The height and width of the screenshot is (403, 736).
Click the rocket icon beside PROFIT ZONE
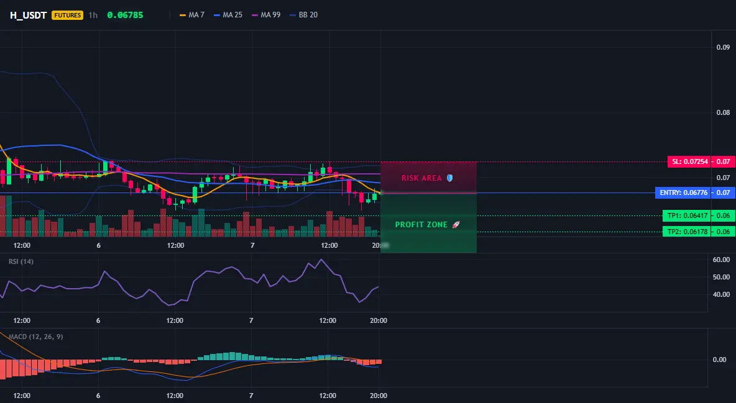pyautogui.click(x=456, y=225)
